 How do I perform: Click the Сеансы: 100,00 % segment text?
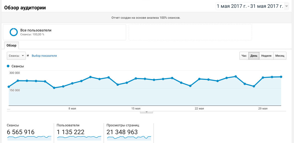[x=32, y=34]
